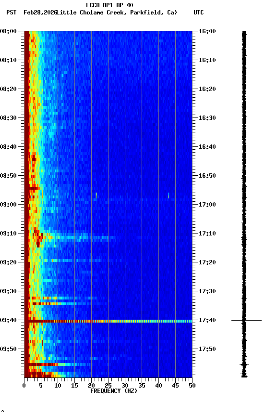Click the 08:20 PST time label
The height and width of the screenshot is (416, 265).
pyautogui.click(x=8, y=89)
